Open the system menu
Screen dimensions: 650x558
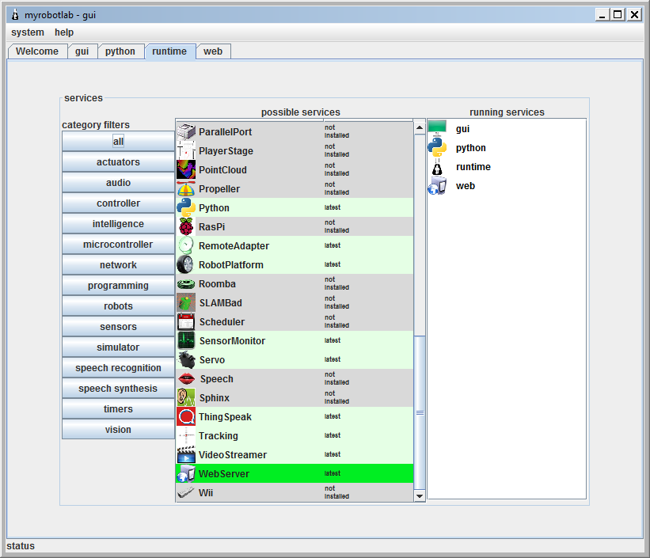pyautogui.click(x=28, y=32)
